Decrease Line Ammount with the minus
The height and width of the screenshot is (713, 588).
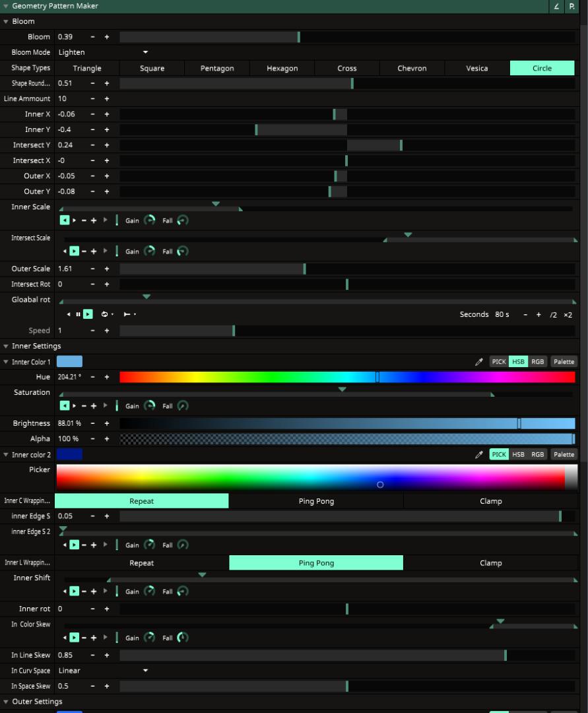(92, 98)
